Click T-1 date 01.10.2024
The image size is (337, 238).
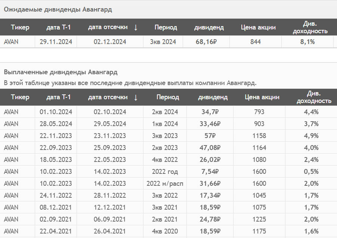56,112
